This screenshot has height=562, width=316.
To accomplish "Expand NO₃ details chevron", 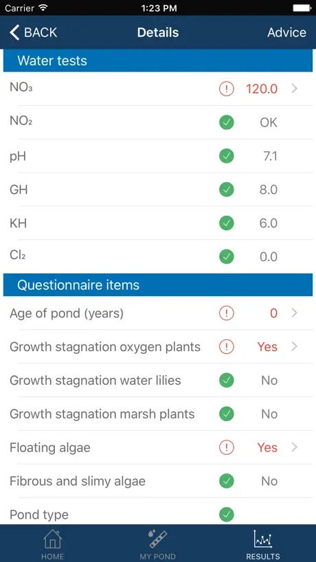I will [x=295, y=89].
